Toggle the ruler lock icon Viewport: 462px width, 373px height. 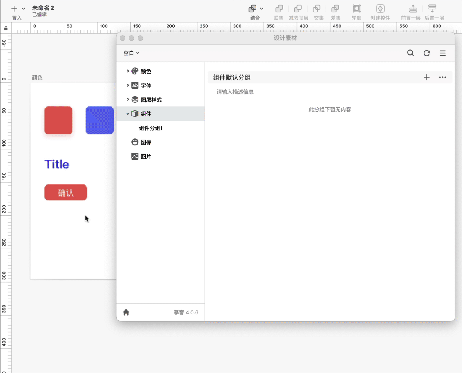pos(6,28)
